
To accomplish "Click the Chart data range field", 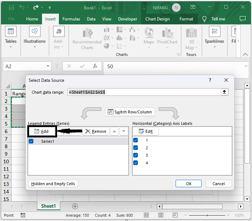I will (144, 92).
